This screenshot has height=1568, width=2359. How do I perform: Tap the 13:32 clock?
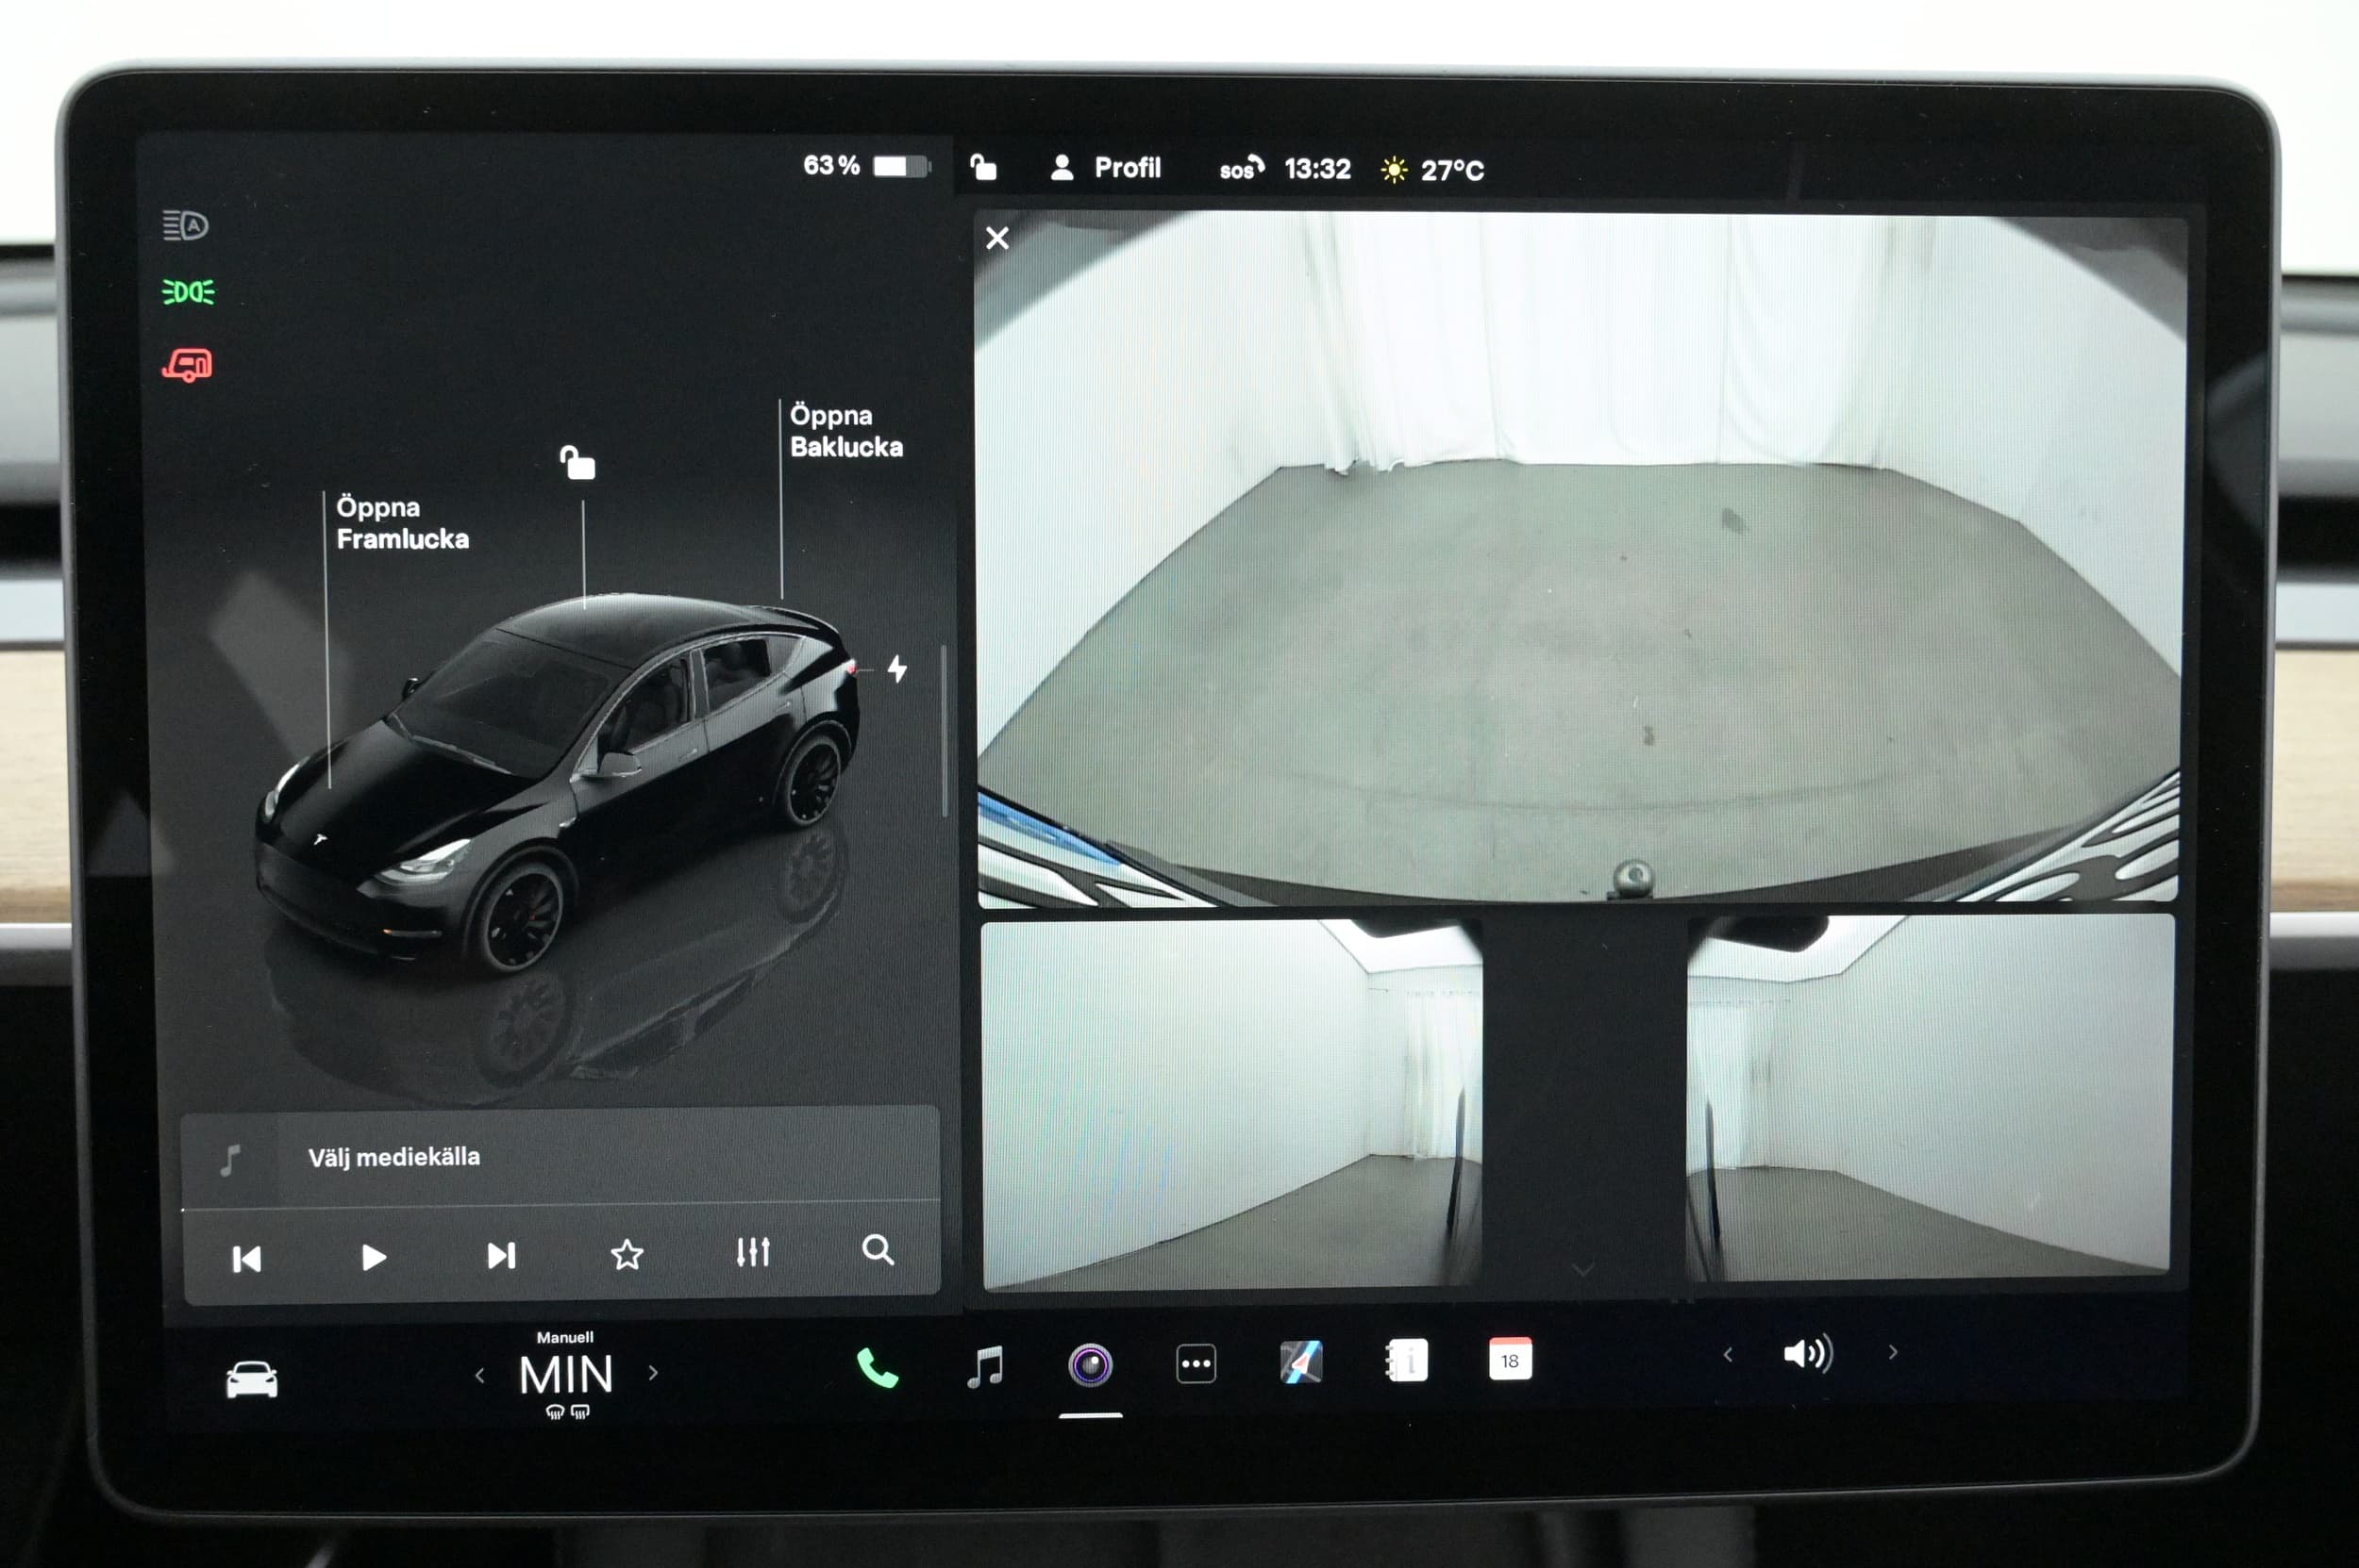pos(1317,169)
